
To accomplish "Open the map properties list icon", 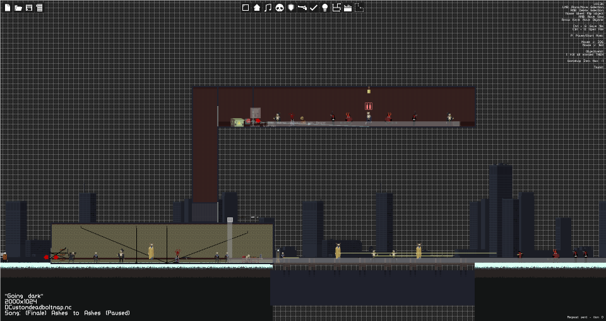I will coord(39,8).
